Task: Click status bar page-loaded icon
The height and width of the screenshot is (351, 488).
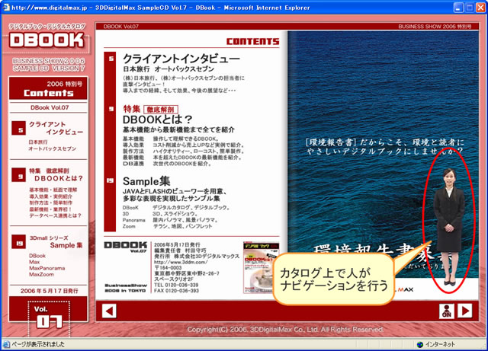Action: (6, 344)
